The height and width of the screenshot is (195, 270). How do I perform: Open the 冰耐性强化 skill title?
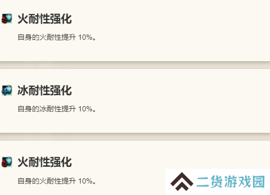pyautogui.click(x=44, y=90)
